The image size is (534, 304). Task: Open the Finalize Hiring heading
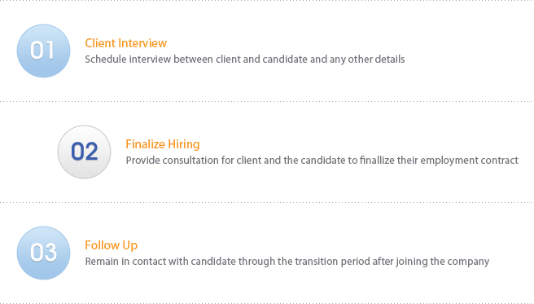pos(163,144)
